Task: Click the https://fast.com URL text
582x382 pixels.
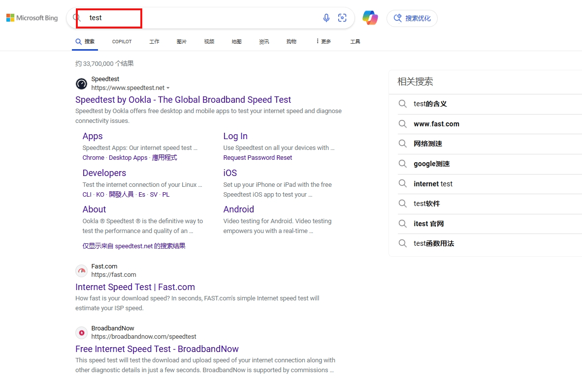Action: pyautogui.click(x=114, y=274)
